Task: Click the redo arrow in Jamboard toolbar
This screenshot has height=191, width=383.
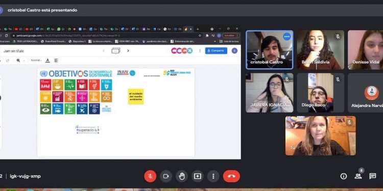Action: (8, 61)
